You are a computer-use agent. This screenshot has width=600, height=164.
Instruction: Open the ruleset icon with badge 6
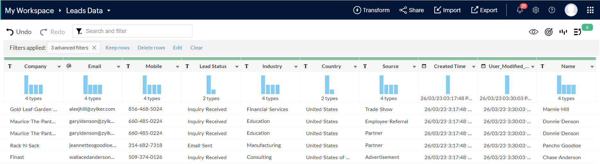pyautogui.click(x=578, y=32)
